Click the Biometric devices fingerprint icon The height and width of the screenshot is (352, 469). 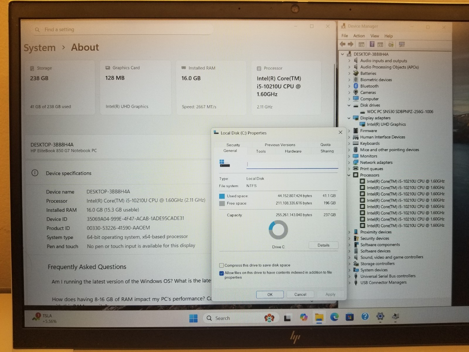pyautogui.click(x=356, y=79)
